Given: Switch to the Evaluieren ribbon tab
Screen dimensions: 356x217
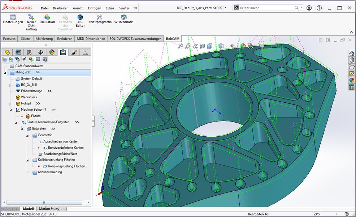Looking at the screenshot, I should (65, 39).
